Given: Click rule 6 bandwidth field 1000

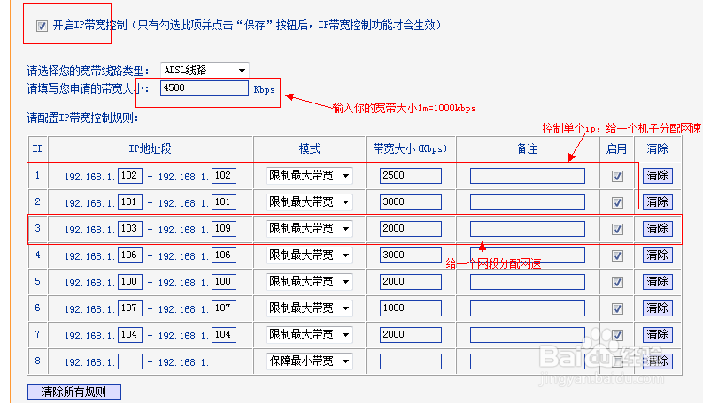Looking at the screenshot, I should click(x=410, y=308).
